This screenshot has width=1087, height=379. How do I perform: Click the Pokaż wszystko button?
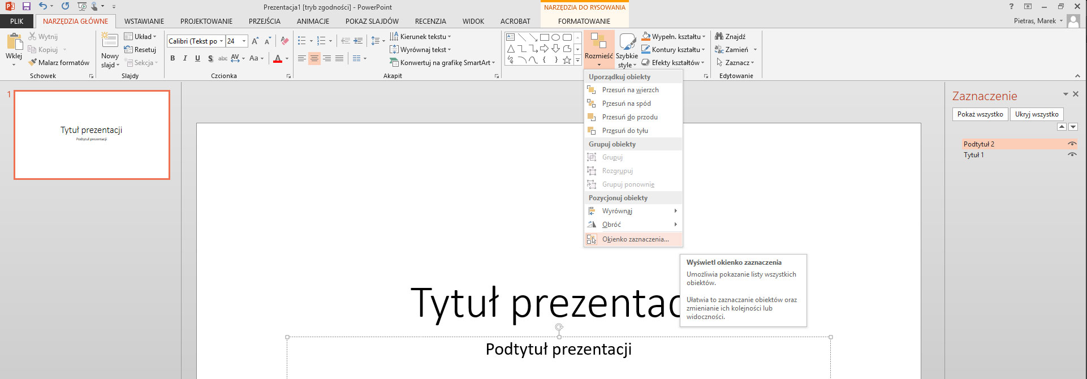point(980,114)
